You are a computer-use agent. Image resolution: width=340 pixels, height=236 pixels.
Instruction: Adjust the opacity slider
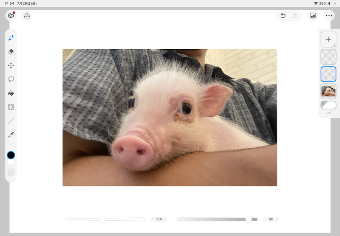click(217, 219)
